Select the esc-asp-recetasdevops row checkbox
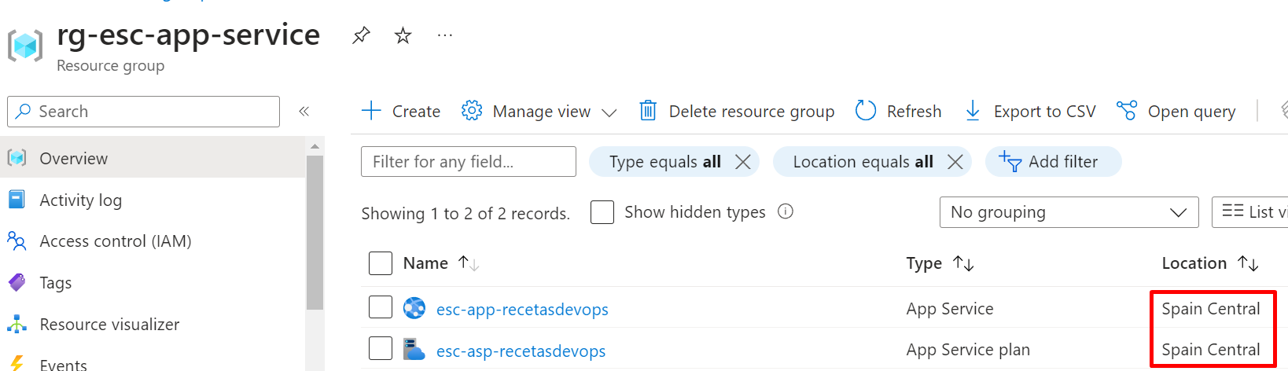Viewport: 1288px width, 371px height. [x=381, y=348]
